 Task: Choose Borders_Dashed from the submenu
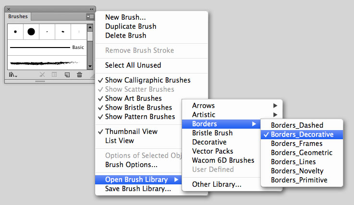[297, 125]
